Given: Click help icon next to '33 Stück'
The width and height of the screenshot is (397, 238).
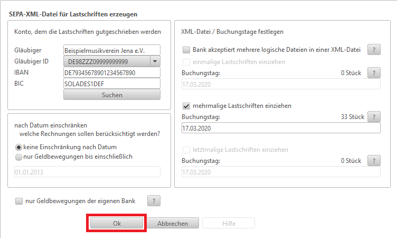Looking at the screenshot, I should pos(374,117).
